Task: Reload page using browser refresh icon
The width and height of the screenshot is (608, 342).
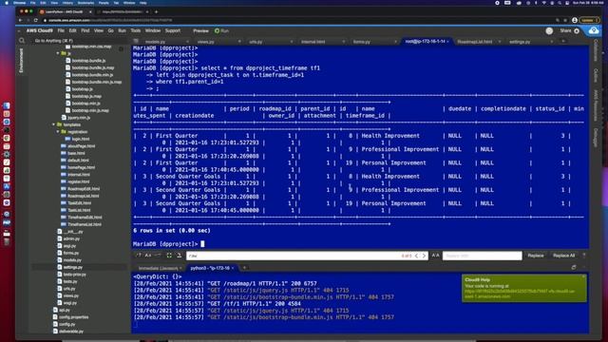Action: pos(36,20)
